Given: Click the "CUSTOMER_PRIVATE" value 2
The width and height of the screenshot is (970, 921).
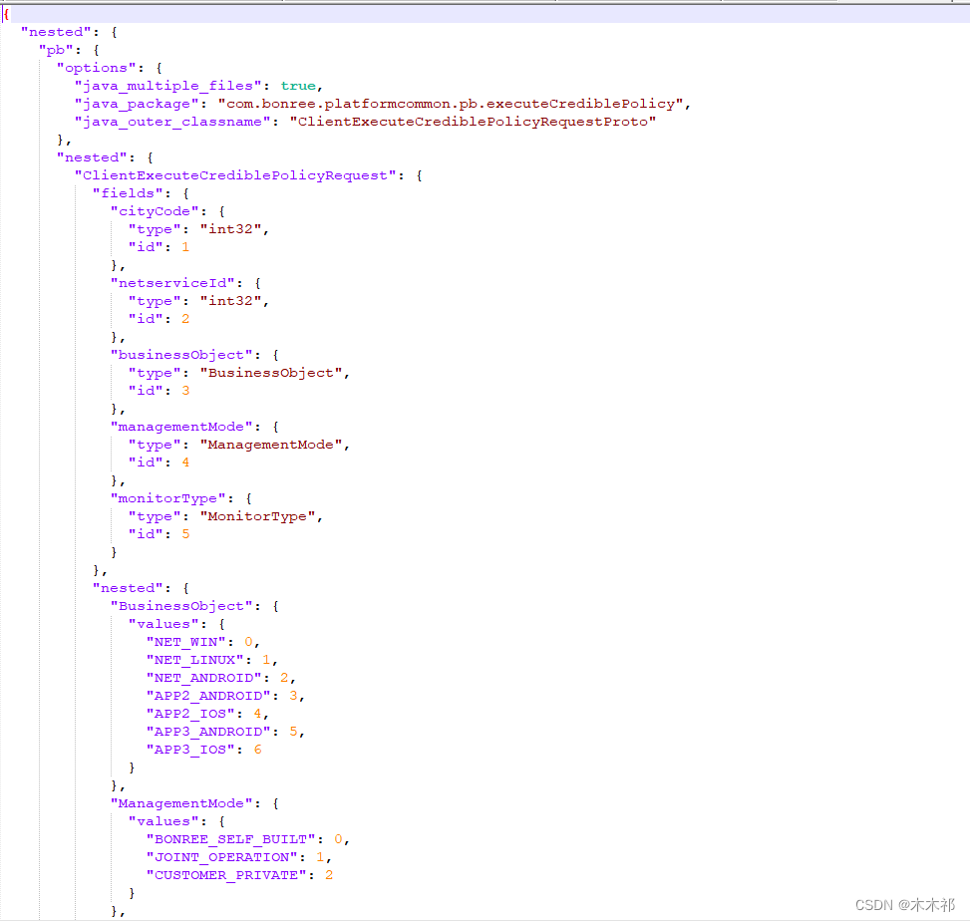Looking at the screenshot, I should click(x=329, y=874).
